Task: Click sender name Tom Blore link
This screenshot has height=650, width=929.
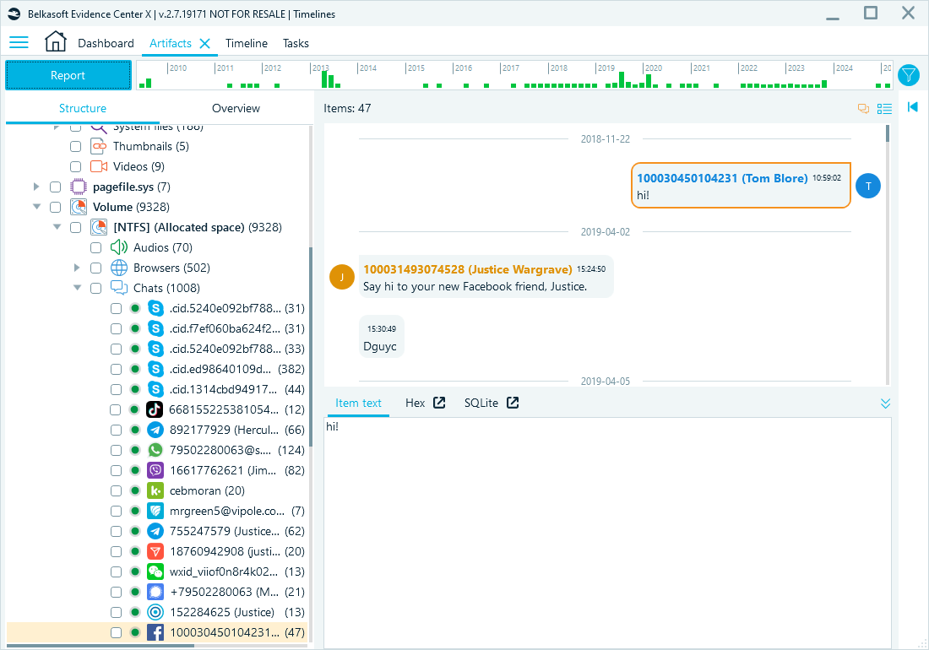Action: click(722, 178)
